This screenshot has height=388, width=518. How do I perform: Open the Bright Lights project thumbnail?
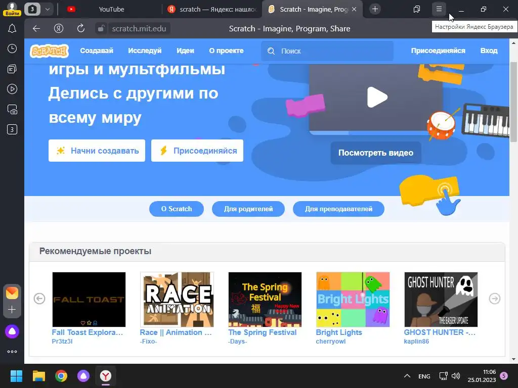point(353,300)
